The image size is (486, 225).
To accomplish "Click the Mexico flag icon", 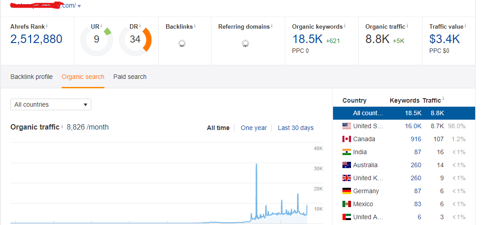I will click(x=346, y=203).
